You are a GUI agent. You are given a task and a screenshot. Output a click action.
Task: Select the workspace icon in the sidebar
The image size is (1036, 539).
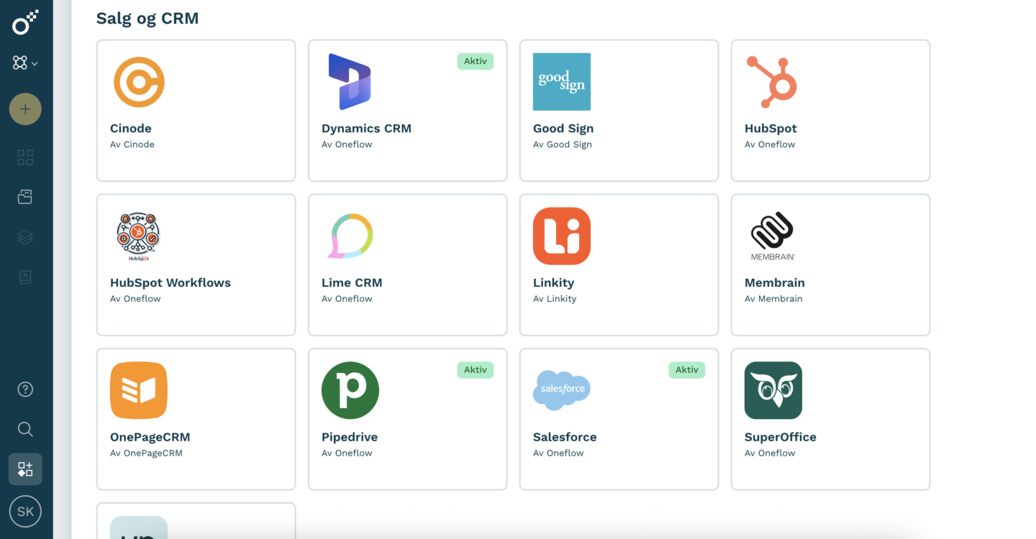point(21,63)
